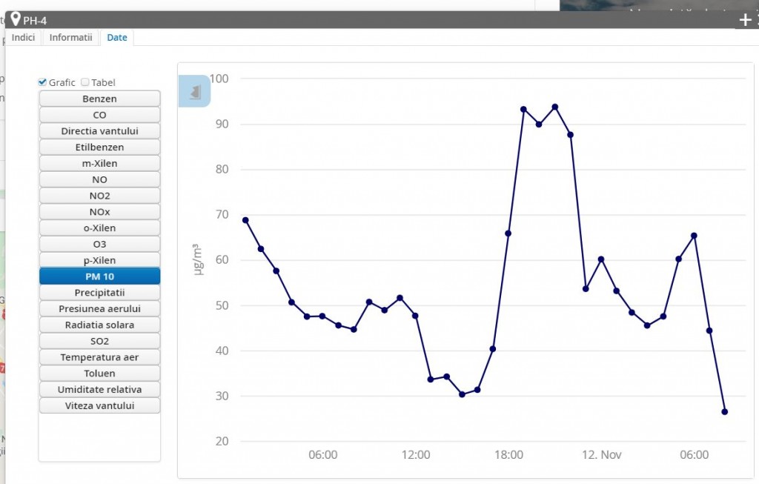The image size is (759, 484).
Task: Select the Date tab
Action: [x=117, y=37]
